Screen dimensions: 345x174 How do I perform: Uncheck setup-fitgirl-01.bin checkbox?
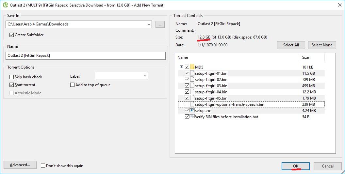pos(187,73)
